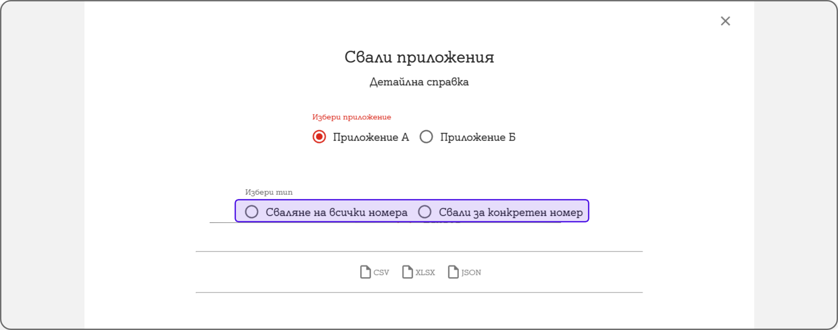Click the JSON text label
This screenshot has width=838, height=330.
click(471, 272)
